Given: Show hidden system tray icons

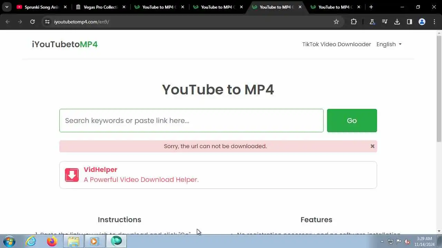Looking at the screenshot, I should click(x=382, y=241).
